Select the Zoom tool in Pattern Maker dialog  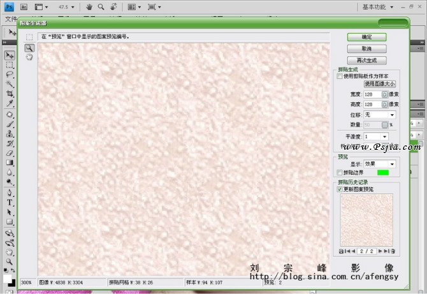29,47
